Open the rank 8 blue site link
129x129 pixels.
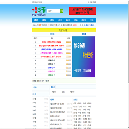point(51,68)
